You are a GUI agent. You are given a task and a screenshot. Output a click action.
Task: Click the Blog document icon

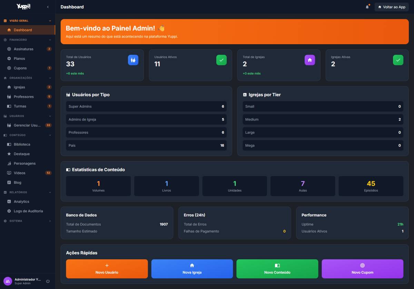tap(9, 183)
